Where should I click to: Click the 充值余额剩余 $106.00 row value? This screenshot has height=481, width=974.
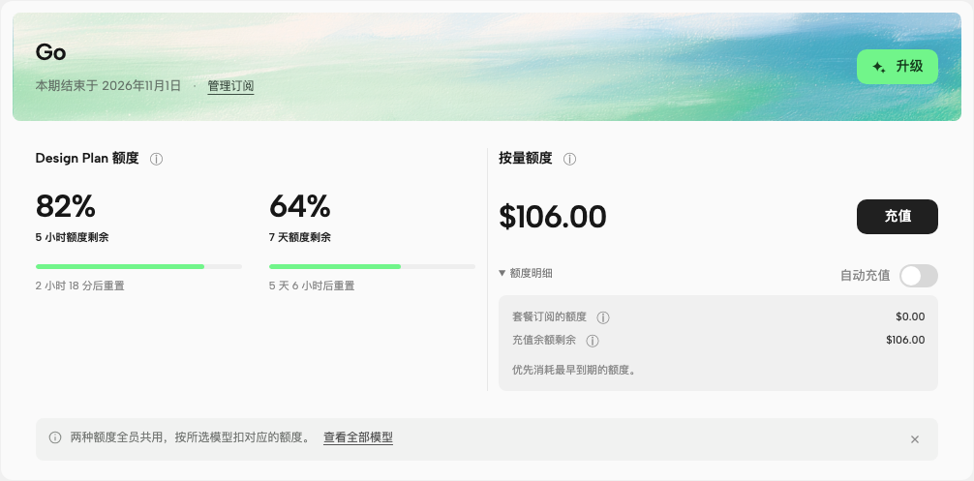905,340
